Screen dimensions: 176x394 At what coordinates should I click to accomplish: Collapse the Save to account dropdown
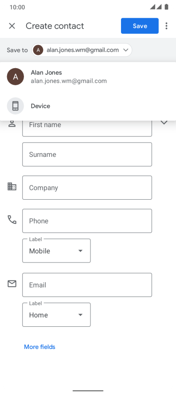click(x=82, y=50)
